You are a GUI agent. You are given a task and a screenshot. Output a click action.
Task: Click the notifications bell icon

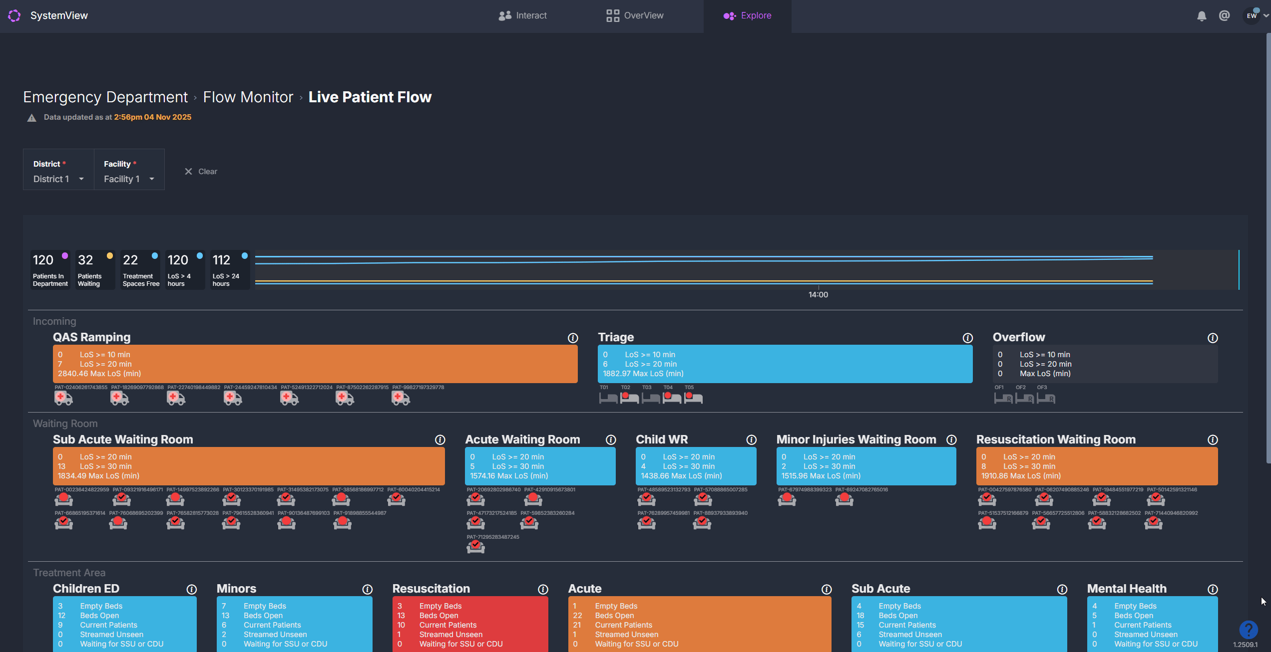point(1202,16)
